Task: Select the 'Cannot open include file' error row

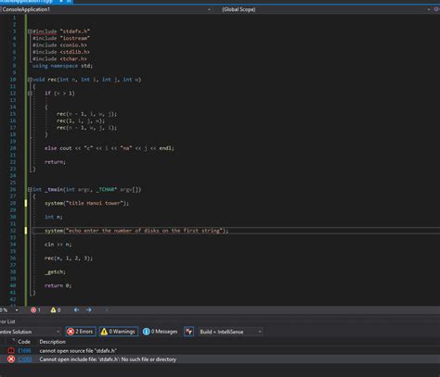Action: [x=220, y=359]
